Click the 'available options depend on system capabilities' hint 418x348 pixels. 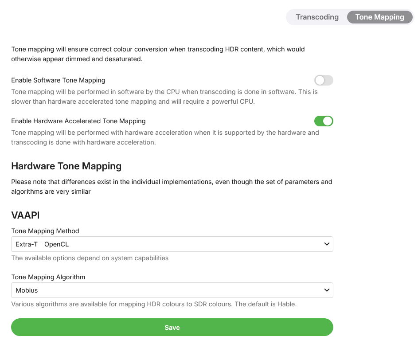90,258
